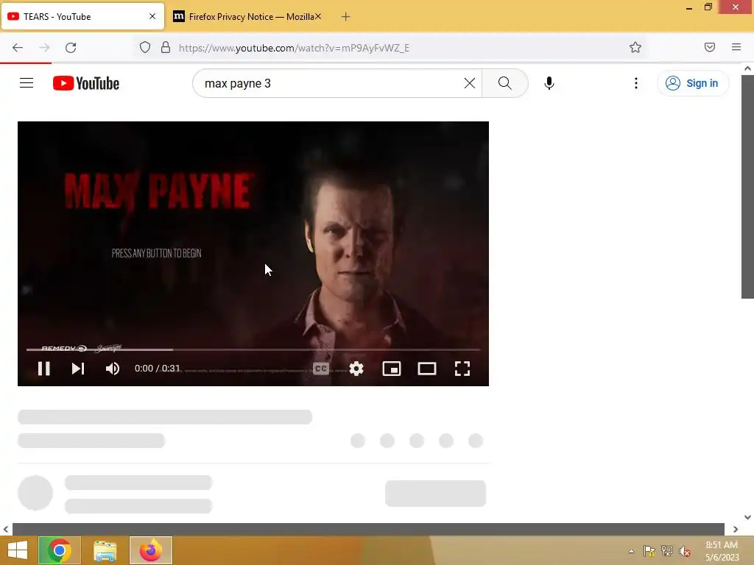Mute the video volume

pyautogui.click(x=113, y=369)
